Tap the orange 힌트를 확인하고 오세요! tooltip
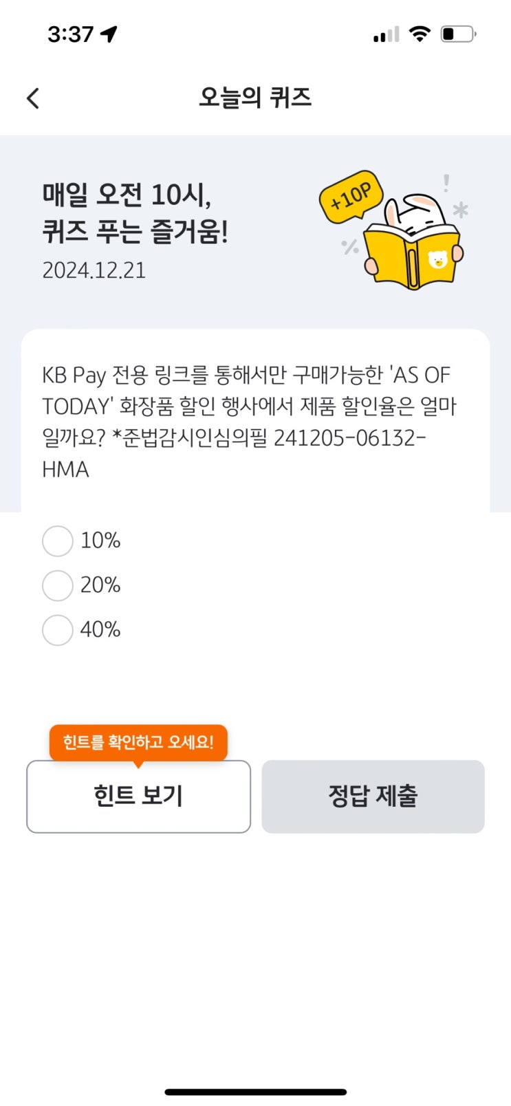 pos(138,742)
